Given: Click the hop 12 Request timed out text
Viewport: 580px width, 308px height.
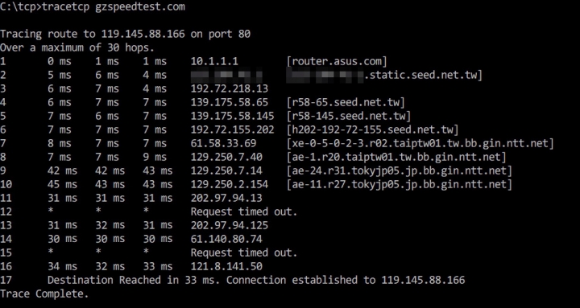Looking at the screenshot, I should pos(244,211).
